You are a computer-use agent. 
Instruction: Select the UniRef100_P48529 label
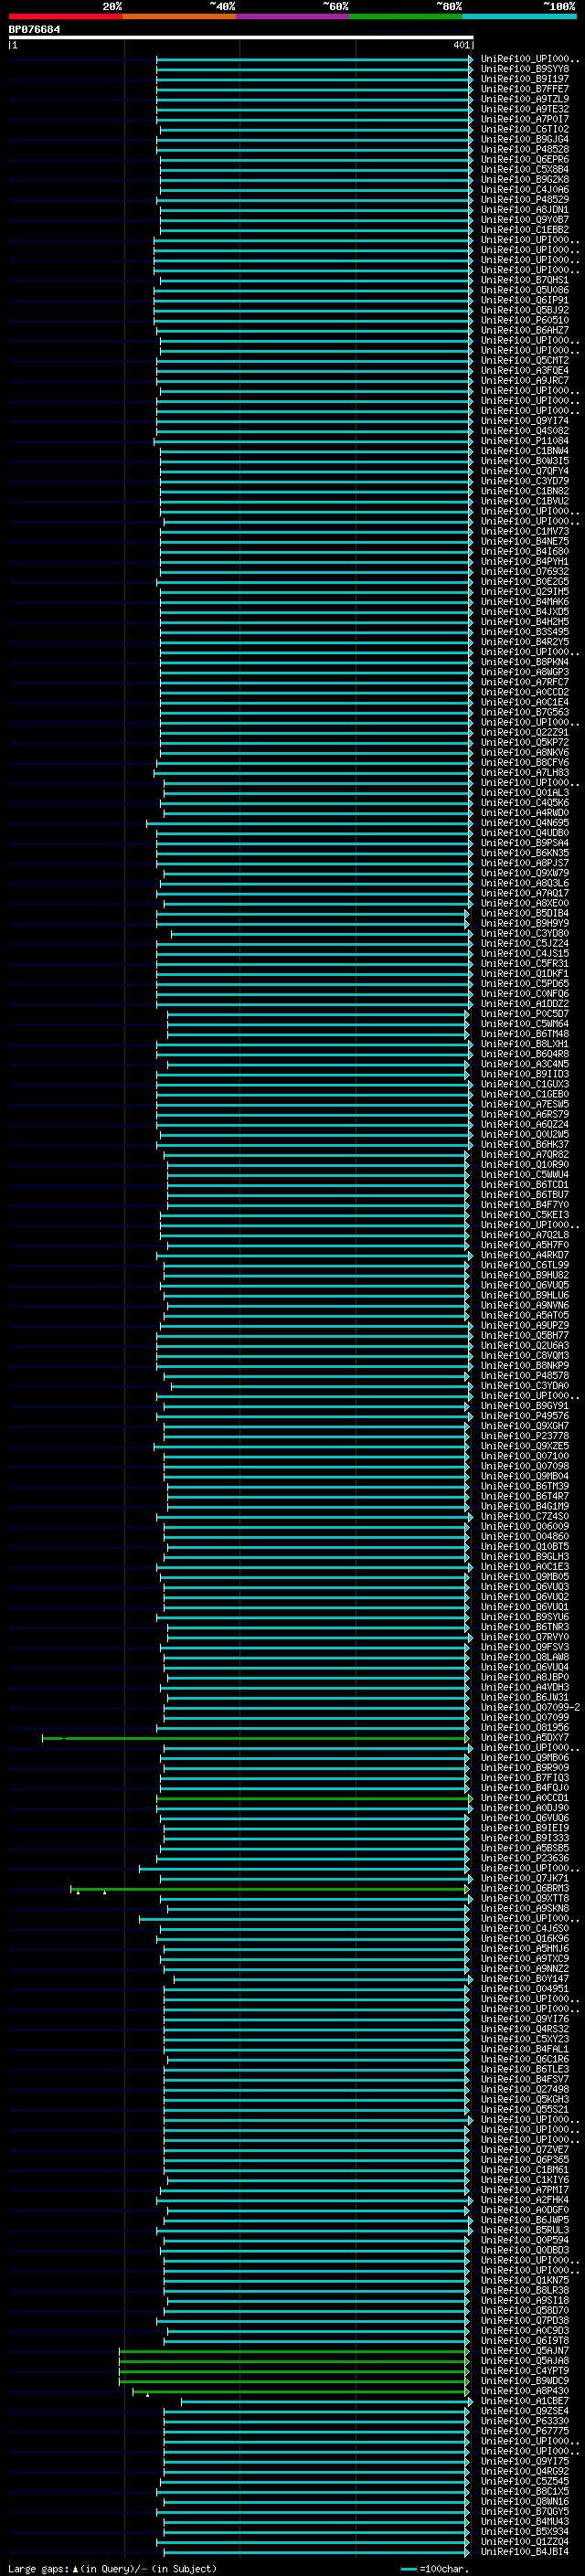(525, 200)
